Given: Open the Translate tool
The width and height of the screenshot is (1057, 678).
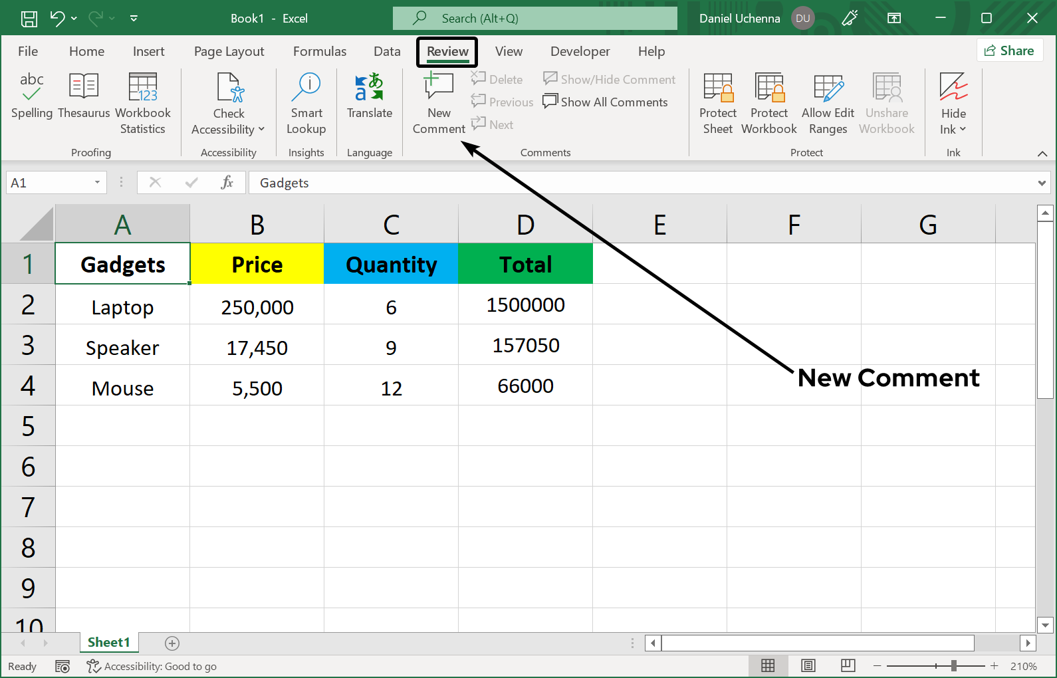Looking at the screenshot, I should pyautogui.click(x=370, y=97).
